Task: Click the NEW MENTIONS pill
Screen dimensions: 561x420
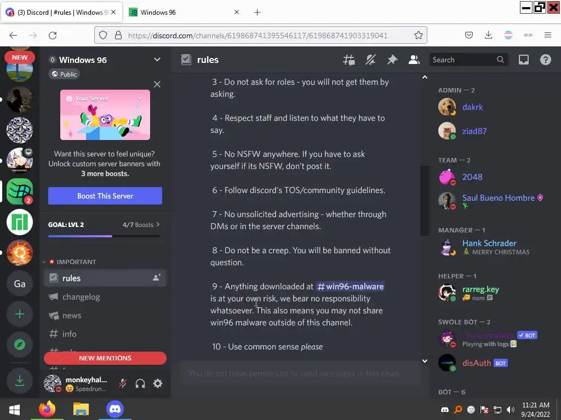Action: point(105,358)
